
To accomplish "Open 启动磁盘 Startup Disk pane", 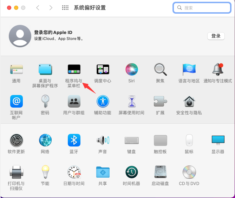I will (161, 172).
